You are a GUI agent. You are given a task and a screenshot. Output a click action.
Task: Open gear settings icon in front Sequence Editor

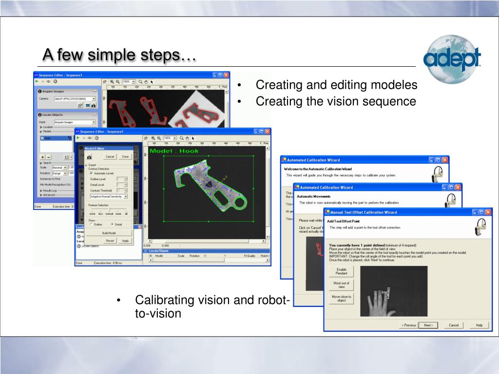click(96, 138)
